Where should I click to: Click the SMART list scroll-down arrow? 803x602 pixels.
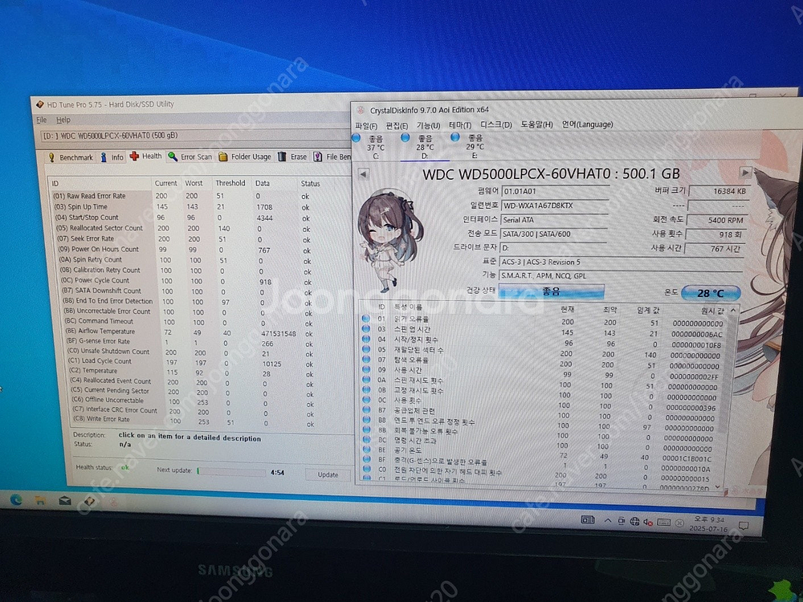[717, 487]
